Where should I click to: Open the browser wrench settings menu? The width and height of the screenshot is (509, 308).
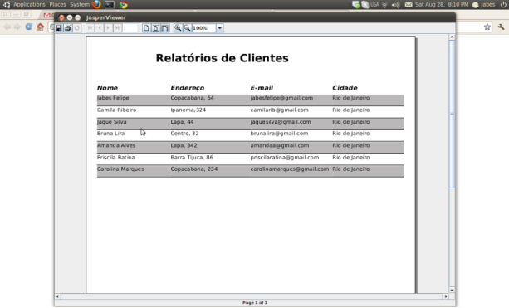click(501, 27)
